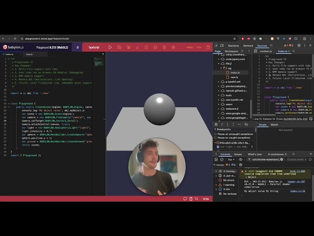Screen dimensions: 314x236
Task: Toggle live expression eye icon in console
Action: click(x=240, y=159)
